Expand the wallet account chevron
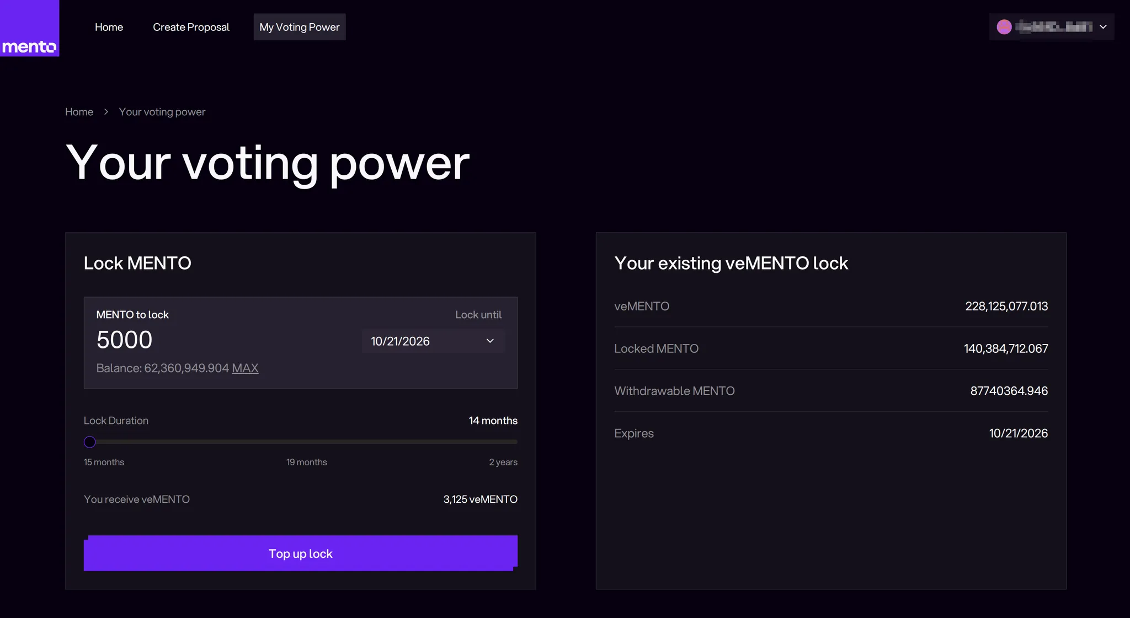 [x=1103, y=27]
